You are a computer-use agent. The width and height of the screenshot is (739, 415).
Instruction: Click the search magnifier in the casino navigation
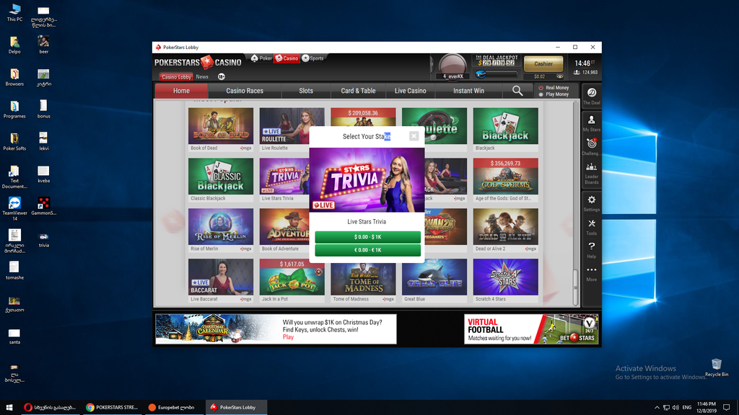click(x=517, y=91)
